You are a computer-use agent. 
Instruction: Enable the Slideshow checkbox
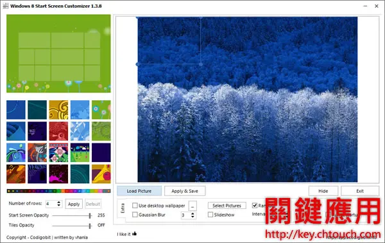tap(210, 215)
